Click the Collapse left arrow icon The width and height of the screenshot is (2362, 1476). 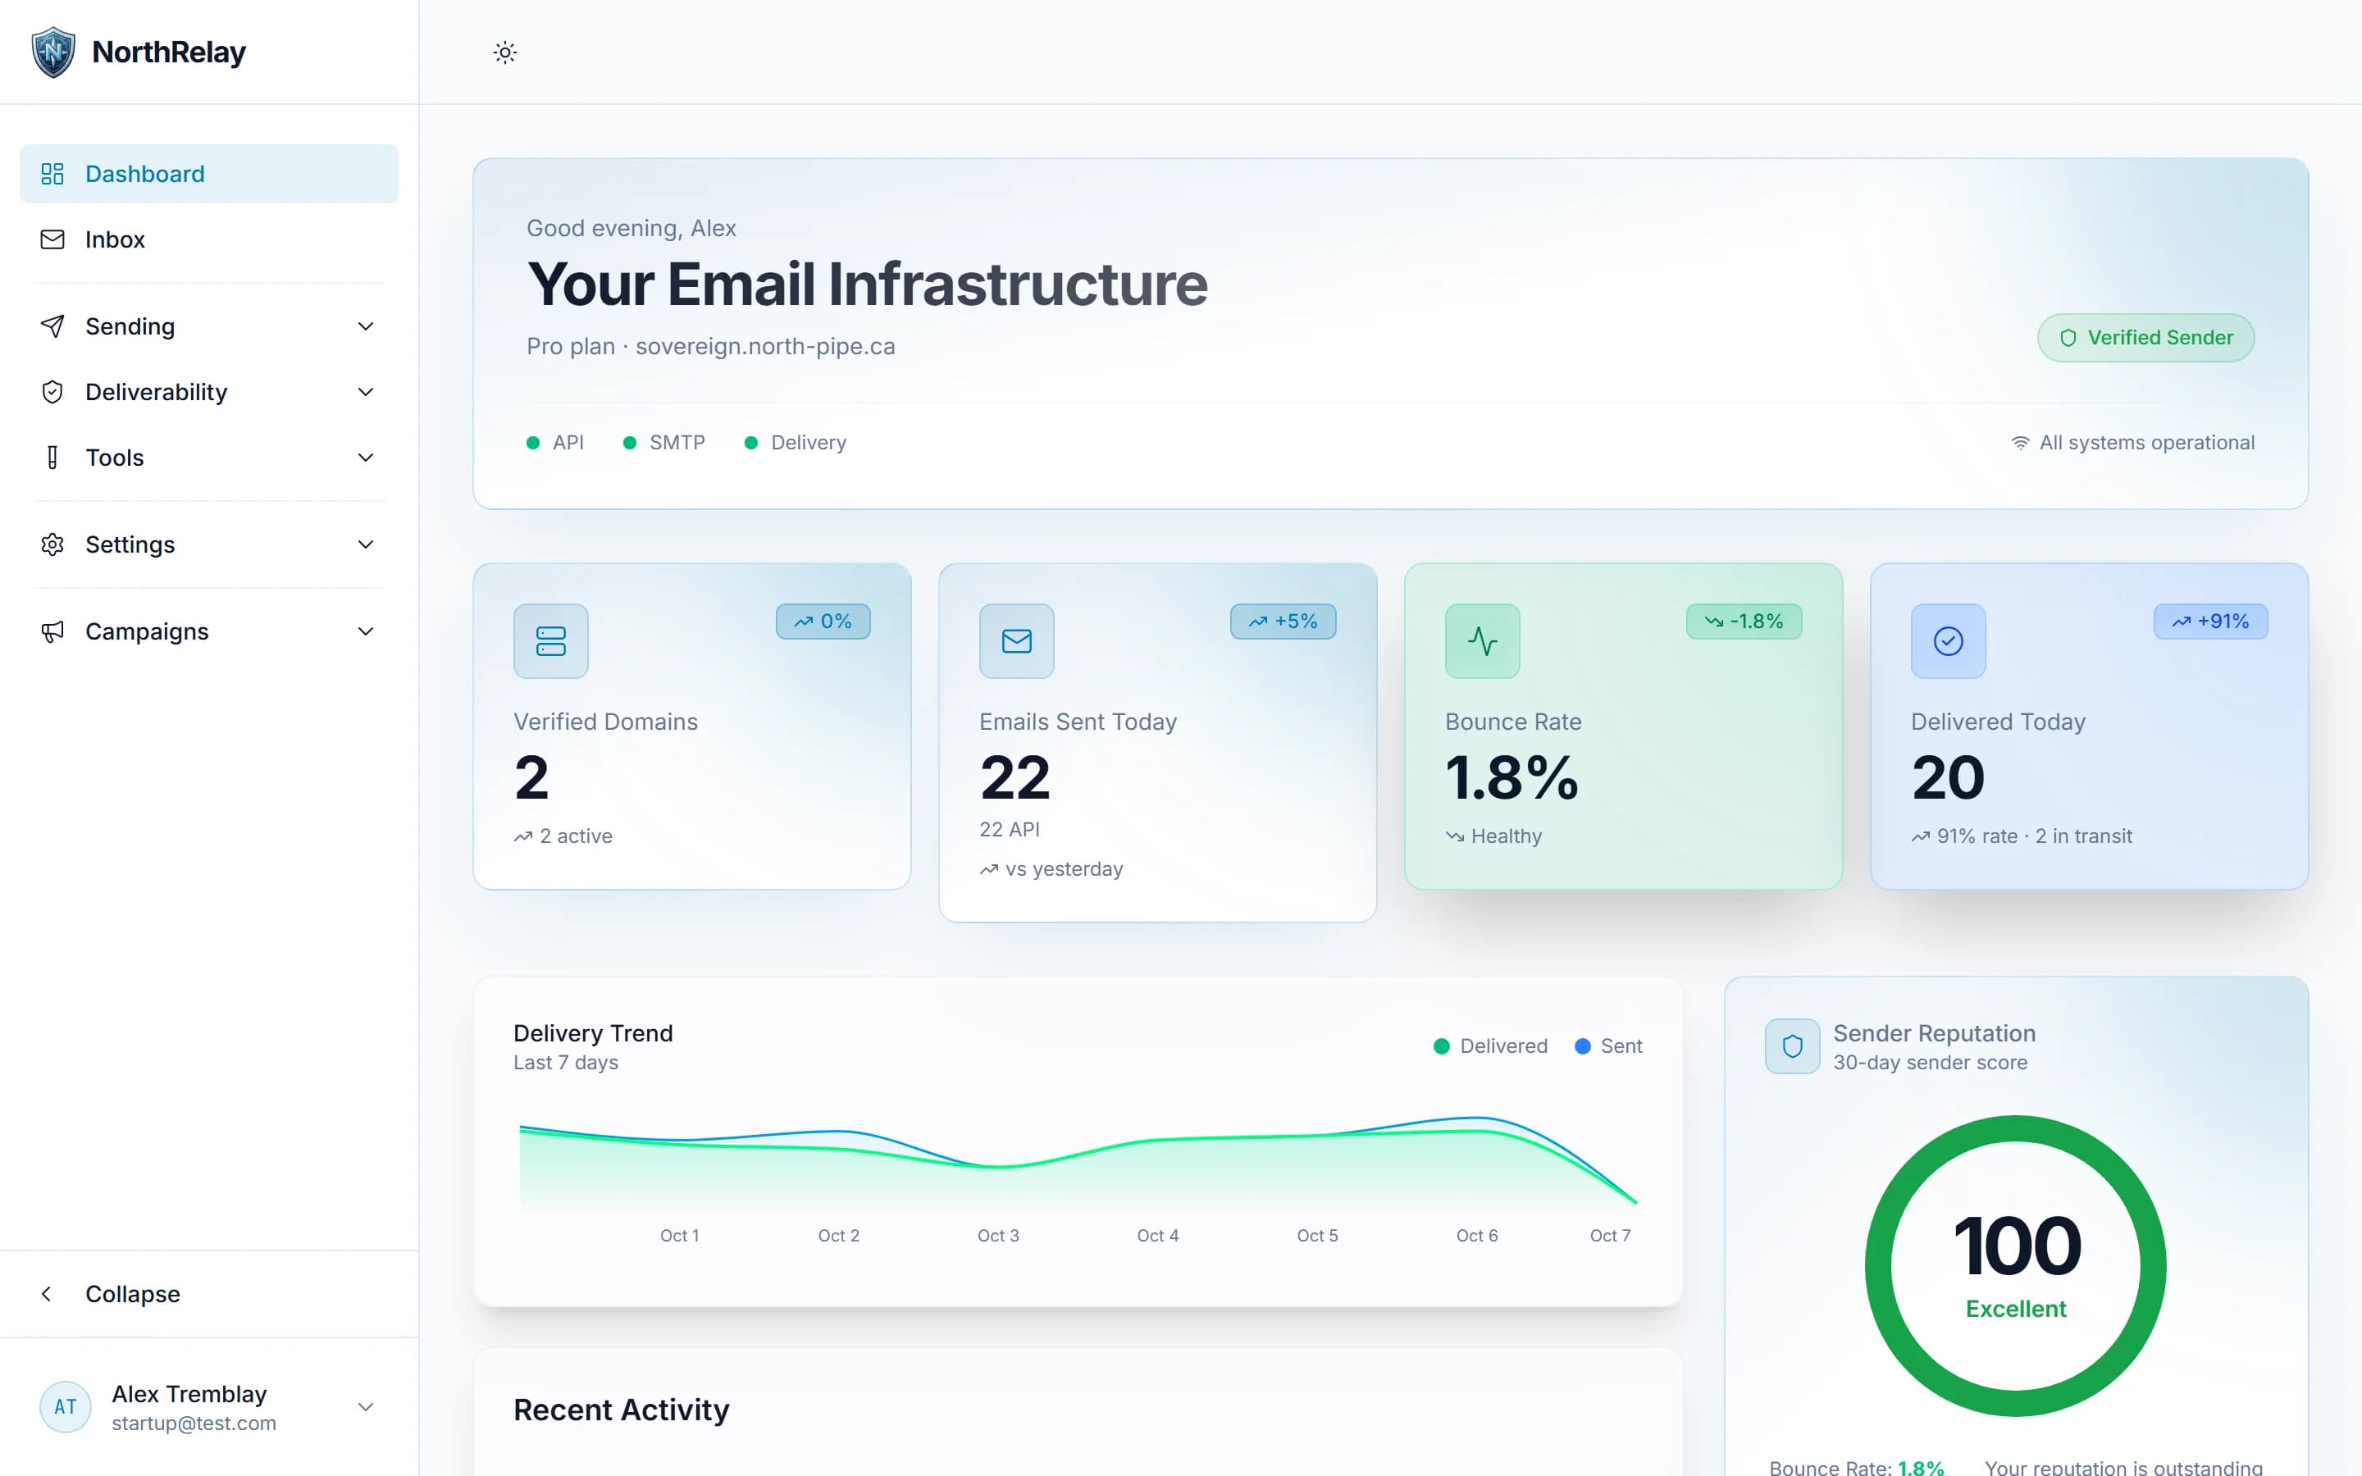(46, 1293)
